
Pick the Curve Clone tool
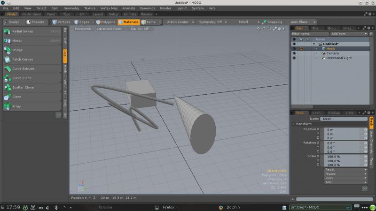[x=32, y=78]
